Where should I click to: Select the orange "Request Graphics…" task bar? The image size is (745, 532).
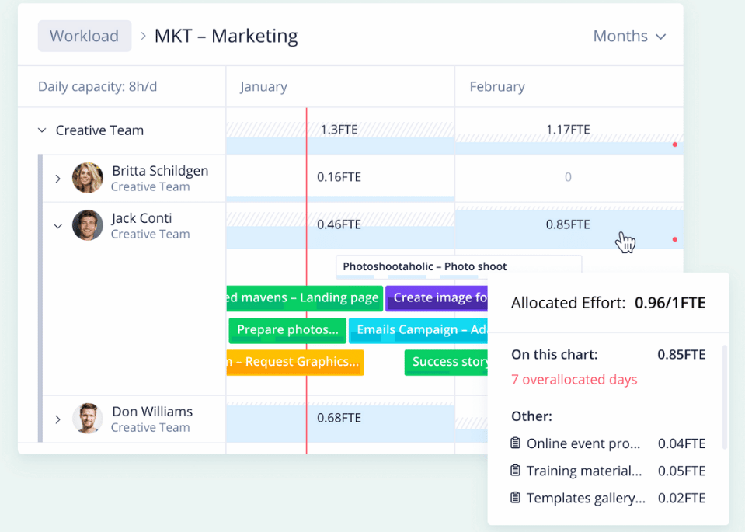[x=295, y=362]
